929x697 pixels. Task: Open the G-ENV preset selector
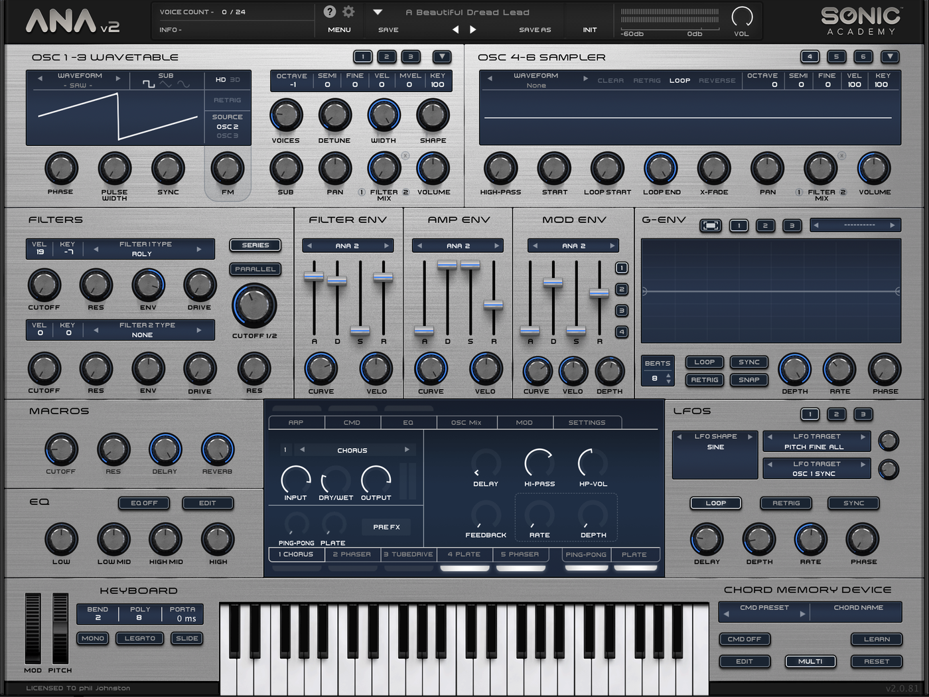[855, 225]
